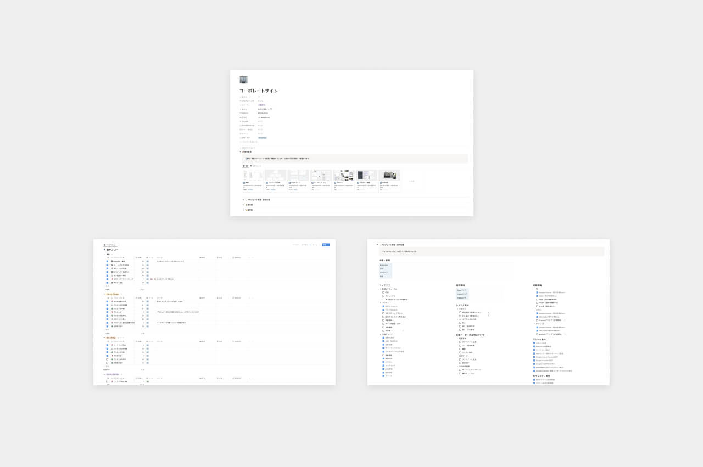This screenshot has width=703, height=467.
Task: Check the Firefox checkbox under PC
Action: click(537, 302)
